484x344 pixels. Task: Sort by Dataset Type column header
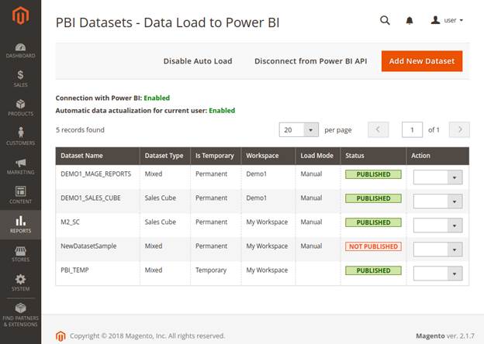pyautogui.click(x=165, y=156)
